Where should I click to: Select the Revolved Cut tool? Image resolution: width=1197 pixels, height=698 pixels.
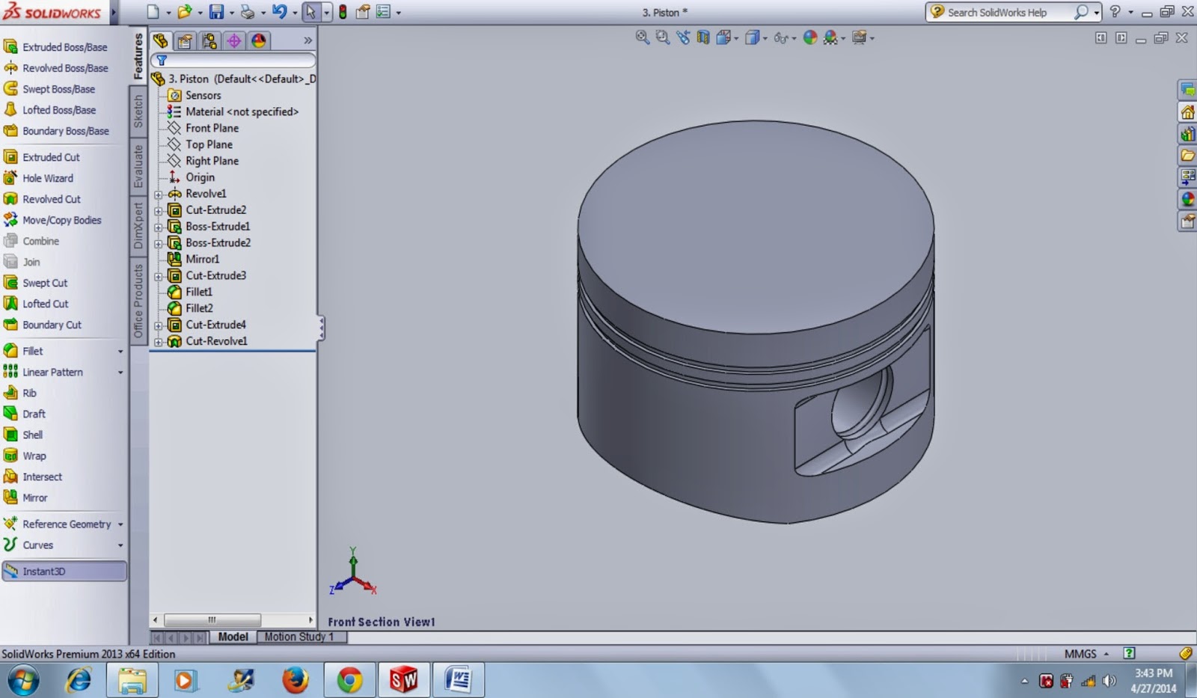click(43, 199)
